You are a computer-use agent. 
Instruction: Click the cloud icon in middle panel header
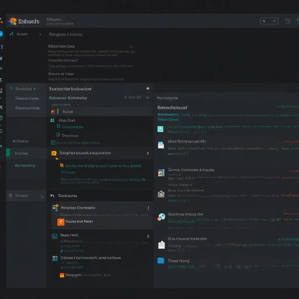[148, 88]
